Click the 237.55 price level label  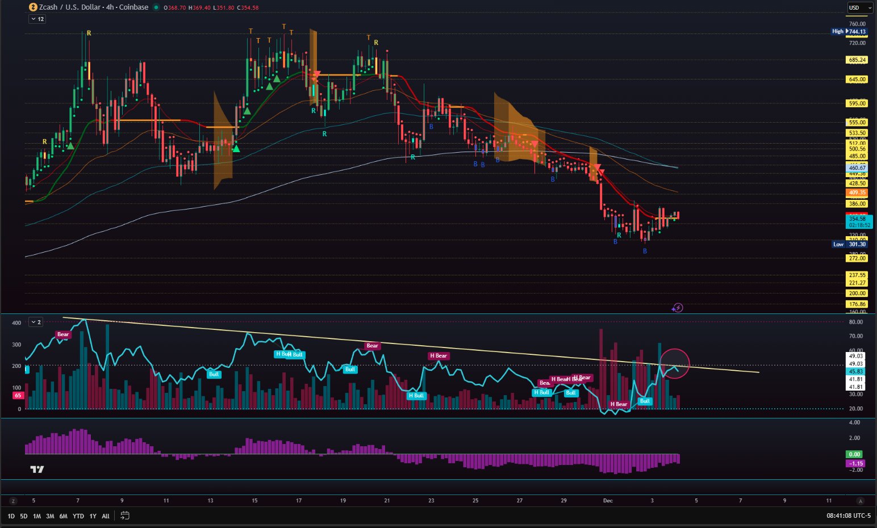[x=857, y=275]
